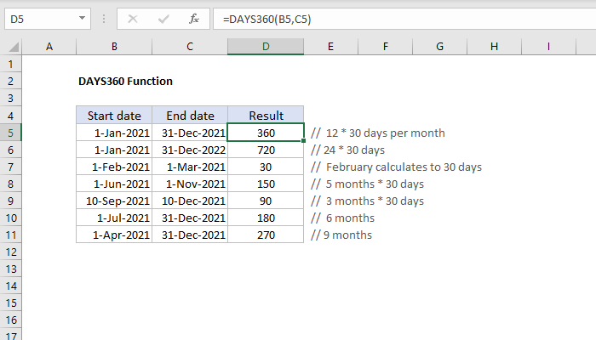This screenshot has height=340, width=596.
Task: Select row 5 header
Action: pyautogui.click(x=10, y=133)
